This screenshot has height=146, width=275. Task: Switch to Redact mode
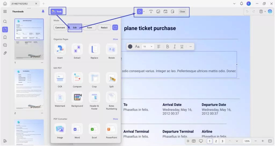pyautogui.click(x=104, y=28)
